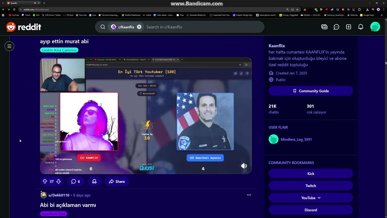Open the Kick community bookmark
Screen dimensions: 387x218
[311, 173]
